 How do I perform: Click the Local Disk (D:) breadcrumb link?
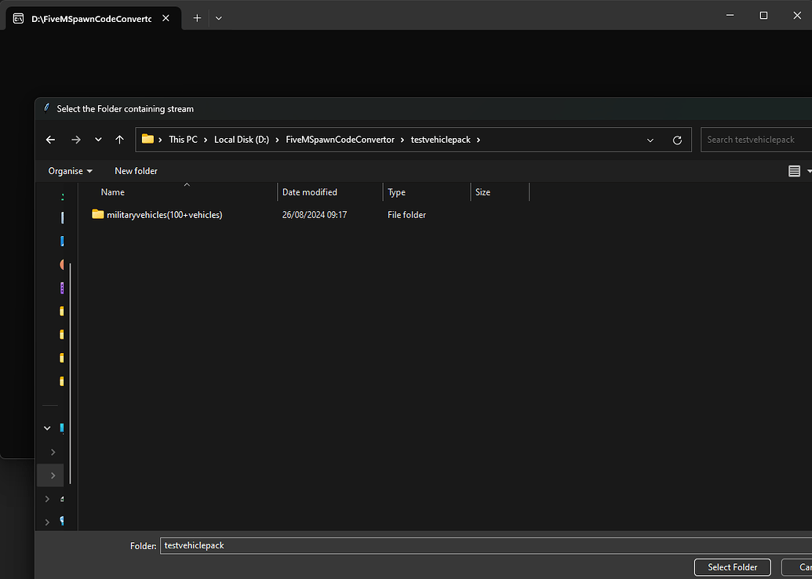point(241,139)
